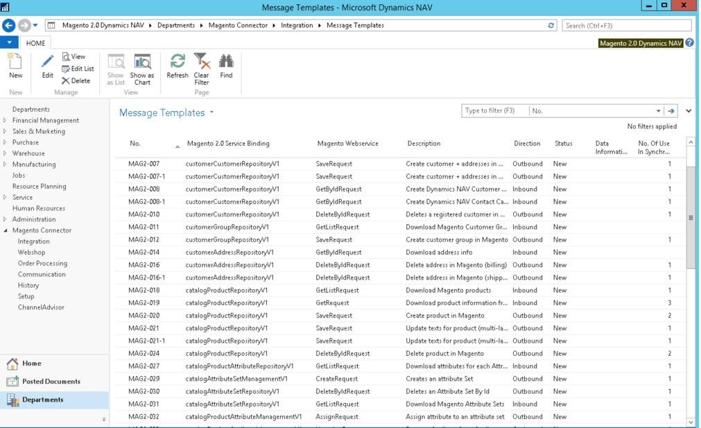Expand Financial Management in navigation tree
The height and width of the screenshot is (428, 701).
5,120
